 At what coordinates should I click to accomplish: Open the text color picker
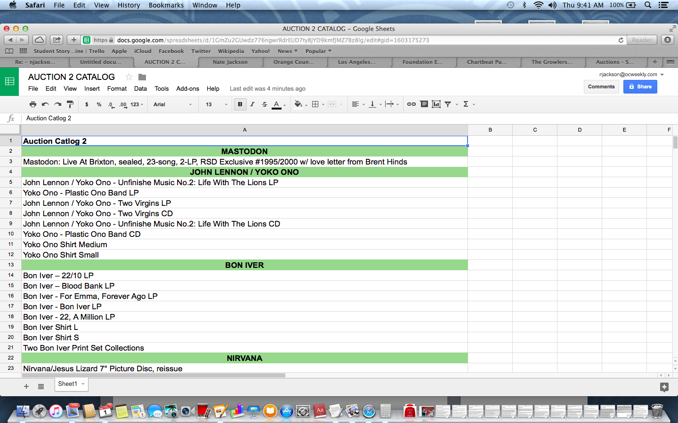(277, 104)
